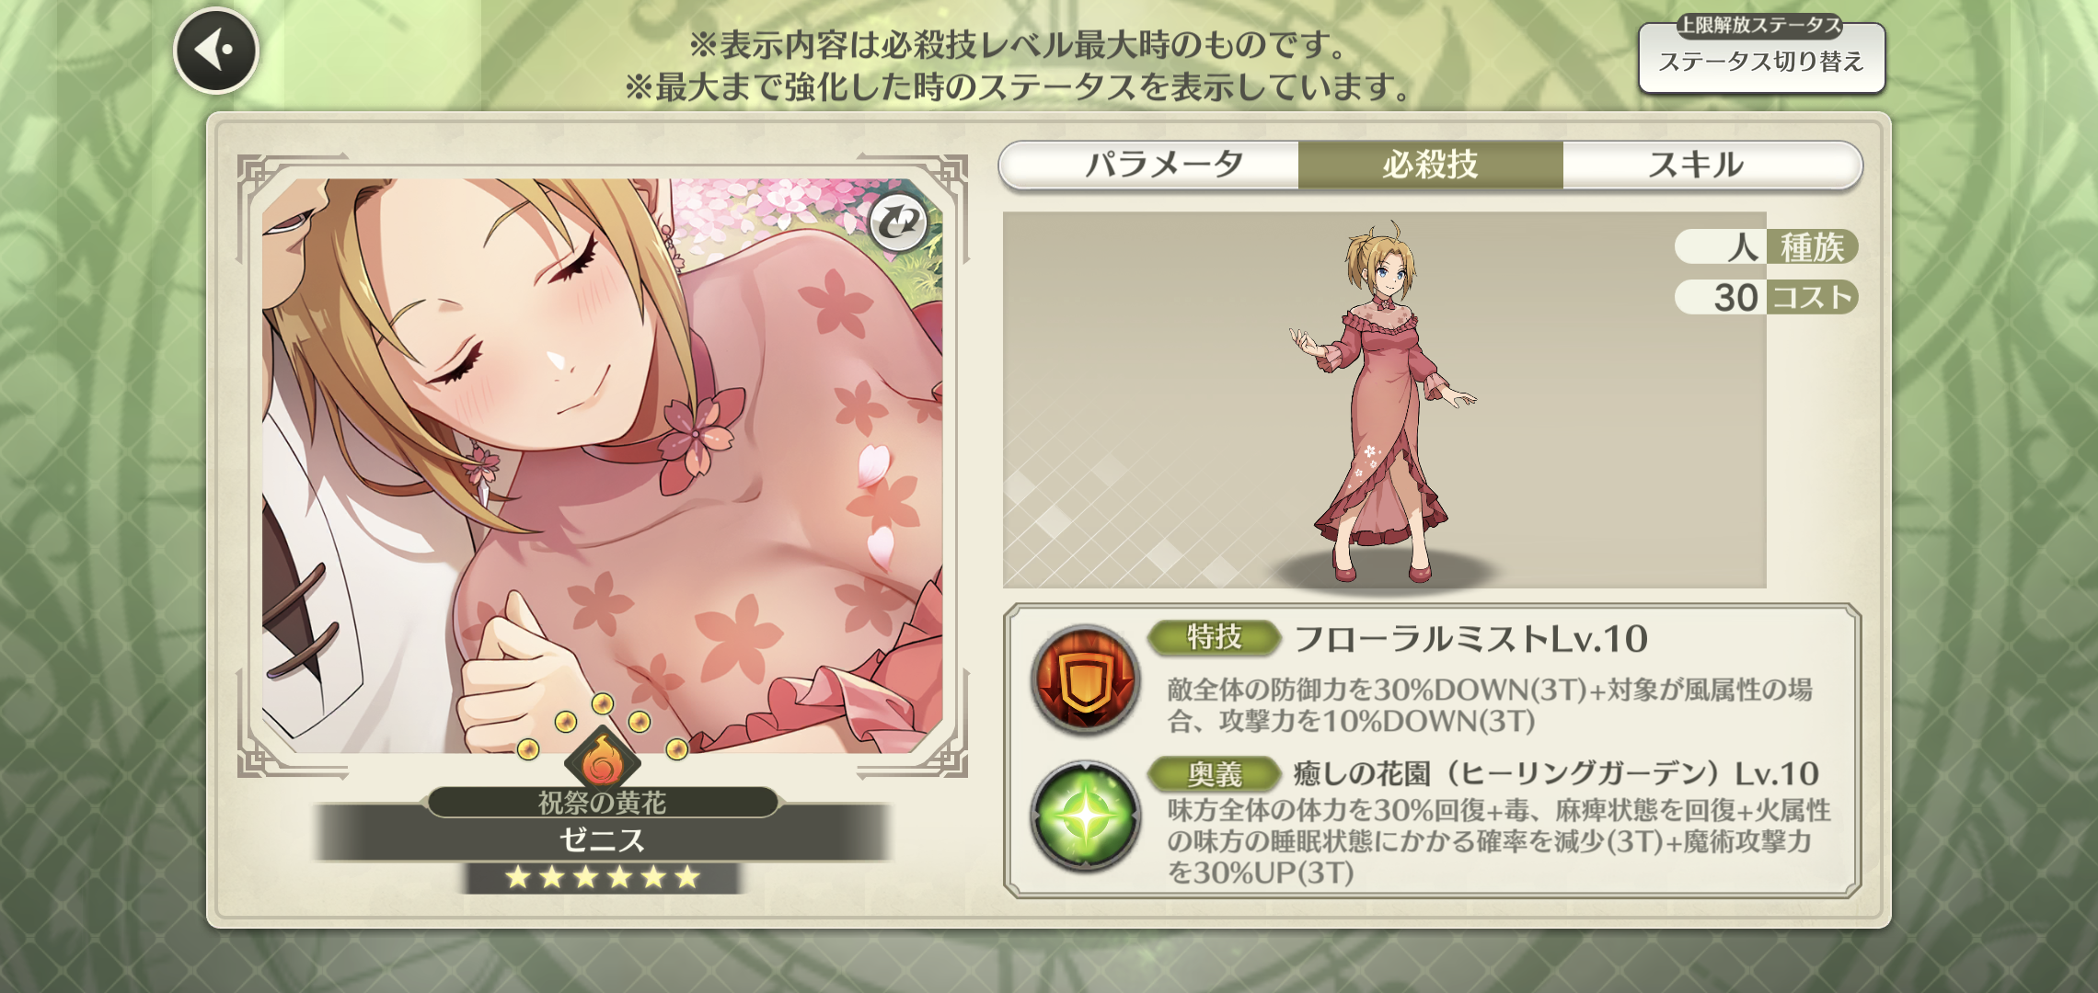The height and width of the screenshot is (993, 2098).
Task: Tap the standing character sprite preview
Action: (1384, 401)
